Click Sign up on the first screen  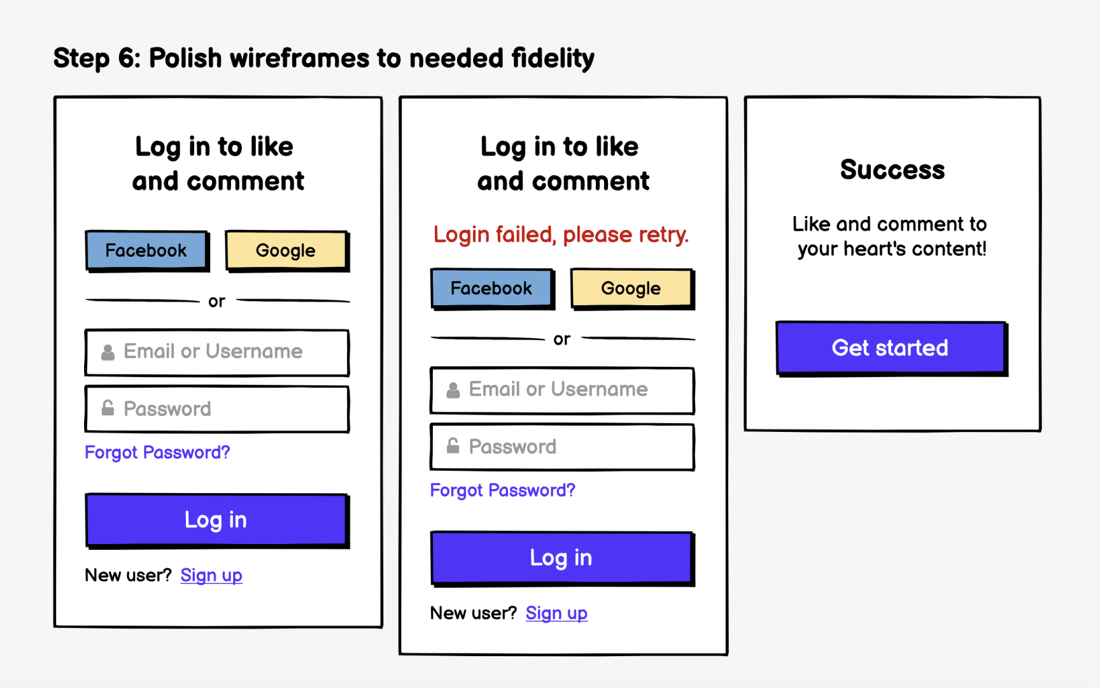point(211,575)
